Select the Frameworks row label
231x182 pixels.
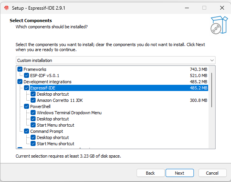(35, 69)
